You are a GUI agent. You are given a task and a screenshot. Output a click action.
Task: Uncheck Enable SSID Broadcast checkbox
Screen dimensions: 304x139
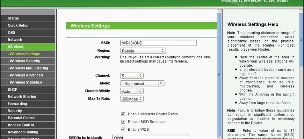coord(123,122)
